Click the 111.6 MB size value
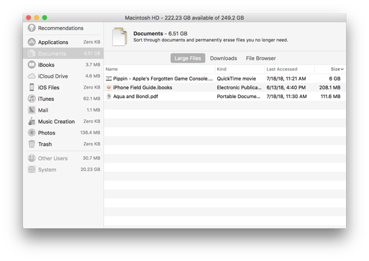This screenshot has width=369, height=261. coord(331,97)
